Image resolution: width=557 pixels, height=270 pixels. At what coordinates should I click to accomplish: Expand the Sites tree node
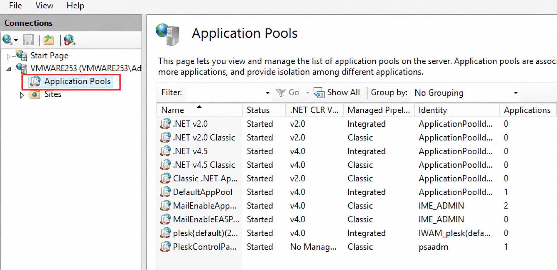click(22, 95)
